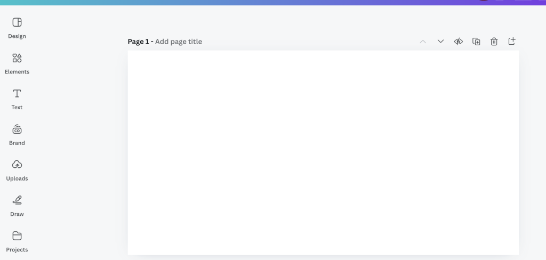
Task: Duplicate Page 1 using the copy icon
Action: pos(476,42)
